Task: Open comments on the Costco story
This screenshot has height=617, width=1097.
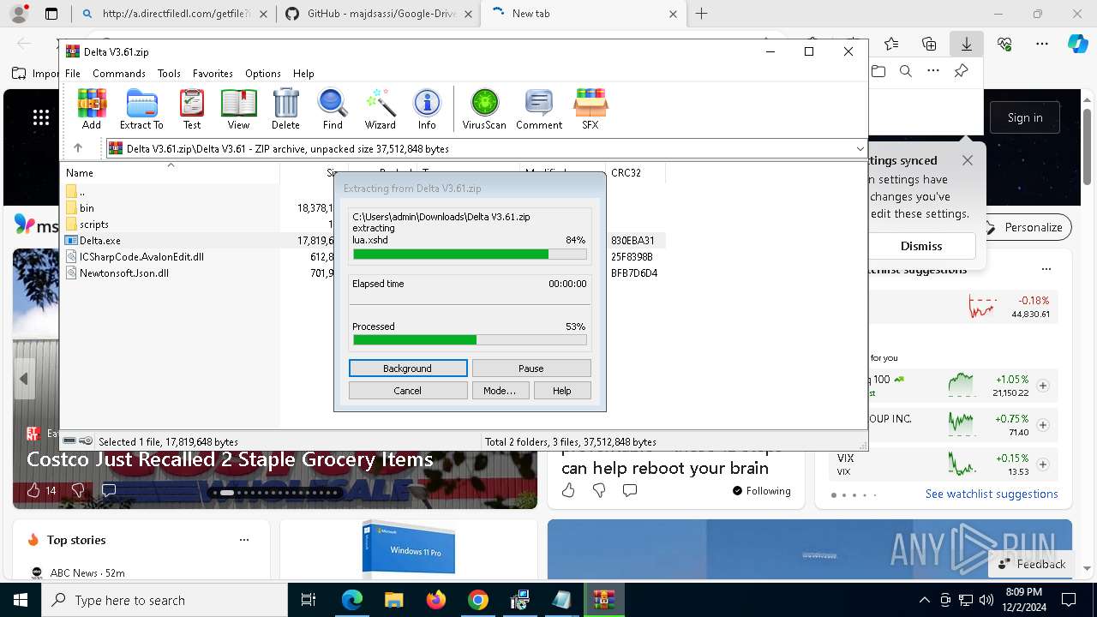Action: (109, 490)
